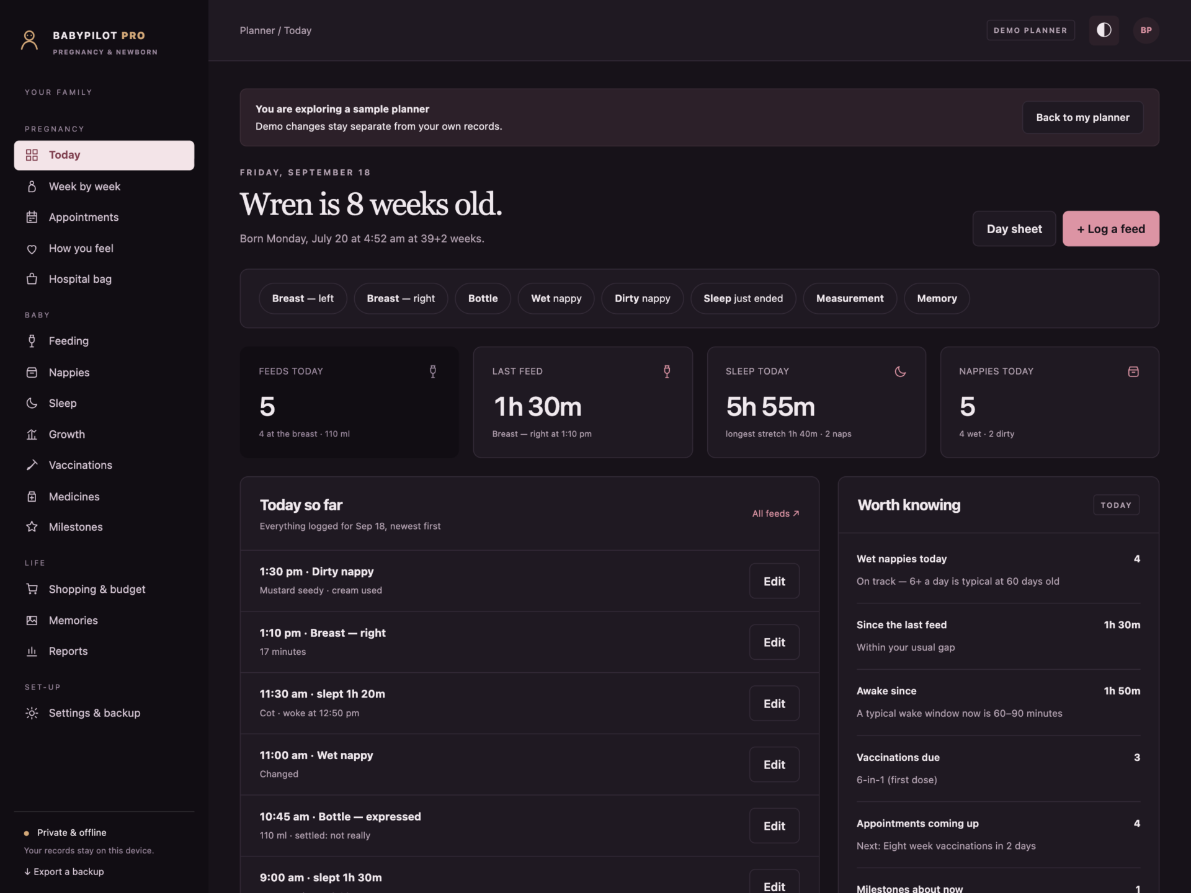This screenshot has height=893, width=1191.
Task: Select the Dirty nappy quick-log chip
Action: [x=642, y=298]
